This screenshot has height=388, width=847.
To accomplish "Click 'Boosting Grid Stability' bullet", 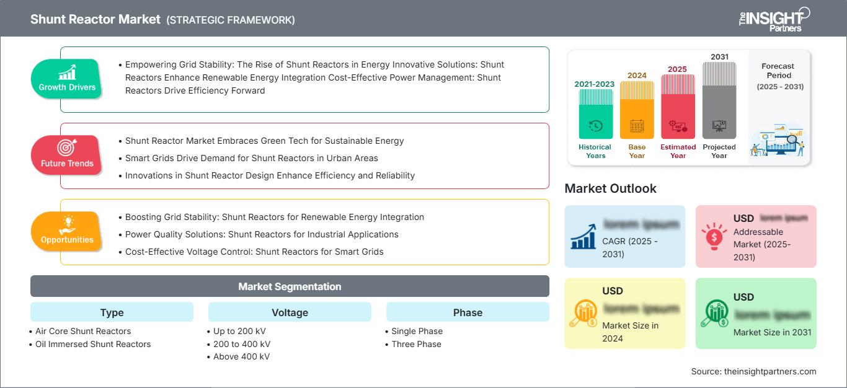I will 275,217.
